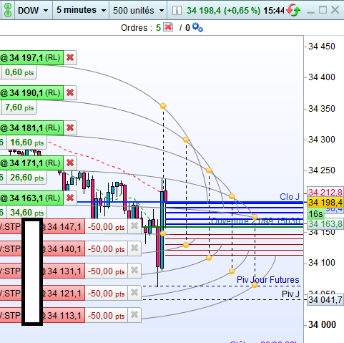This screenshot has width=344, height=343.
Task: Click the green price tag 34 163,8
Action: click(x=325, y=224)
